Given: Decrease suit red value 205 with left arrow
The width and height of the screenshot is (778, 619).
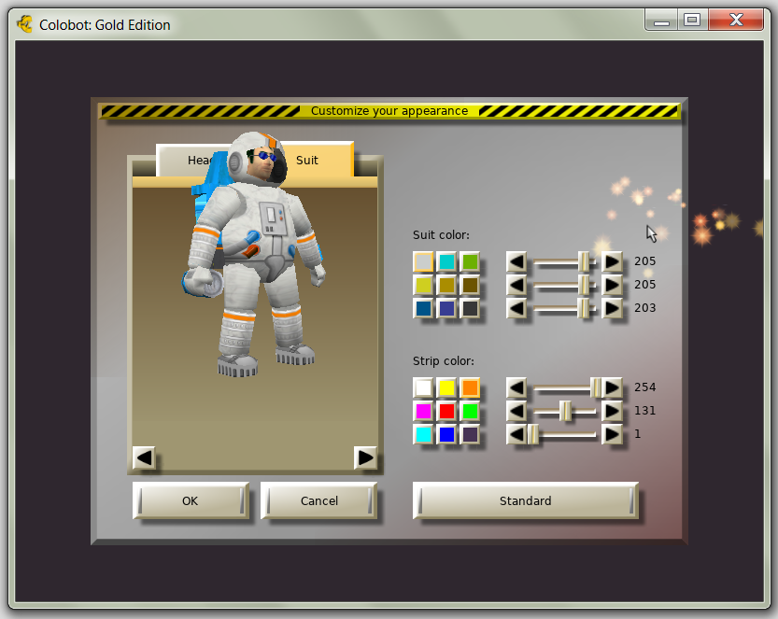Looking at the screenshot, I should (x=516, y=261).
